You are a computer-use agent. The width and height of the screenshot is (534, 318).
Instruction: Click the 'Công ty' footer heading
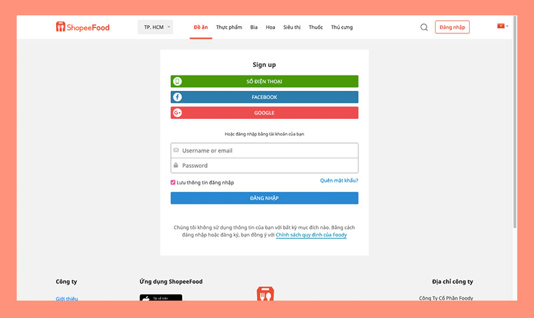point(66,281)
